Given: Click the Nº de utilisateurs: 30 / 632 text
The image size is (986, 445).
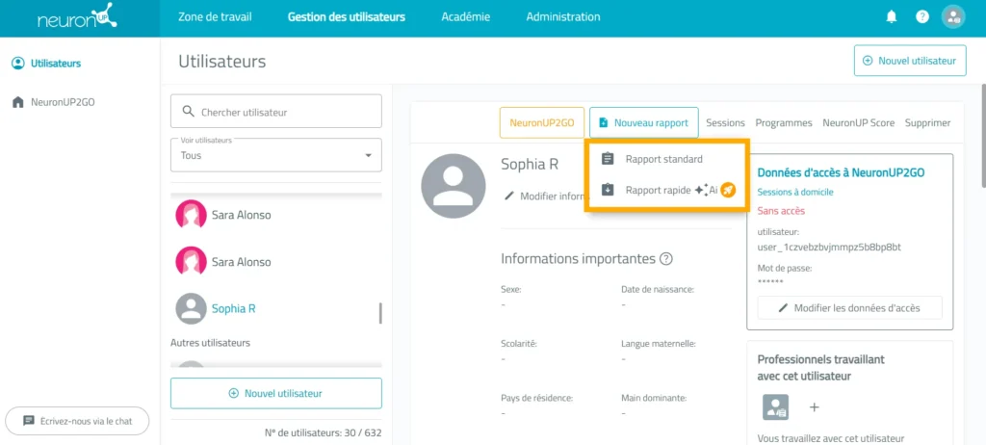Looking at the screenshot, I should 324,433.
